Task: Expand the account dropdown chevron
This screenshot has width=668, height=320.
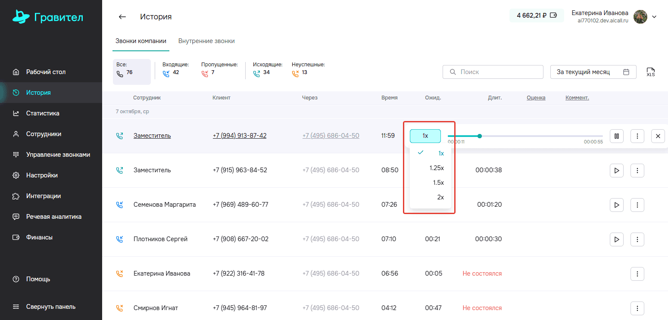Action: coord(654,17)
